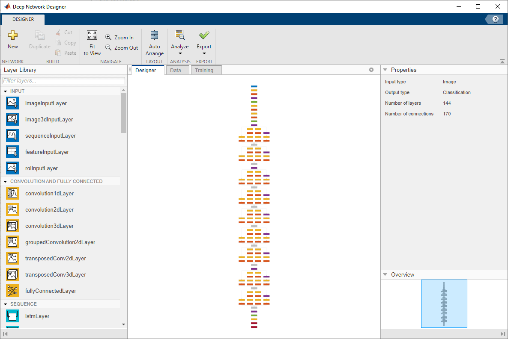
Task: Click the Layer Library vertical scrollbar thumb
Action: coord(123,113)
